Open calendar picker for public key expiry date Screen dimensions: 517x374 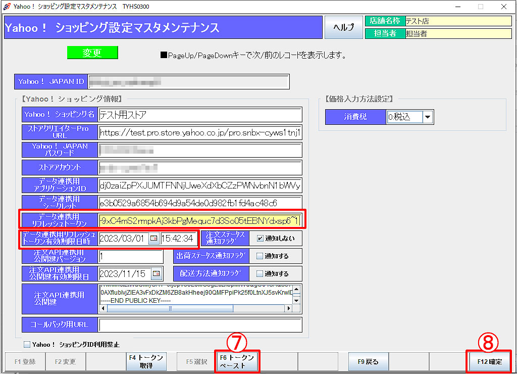point(156,274)
